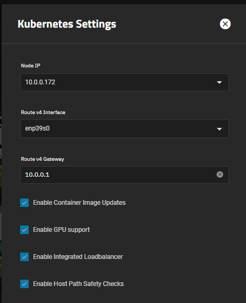Click the Enable Container Image Updates label
Image resolution: width=246 pixels, height=303 pixels.
79,203
